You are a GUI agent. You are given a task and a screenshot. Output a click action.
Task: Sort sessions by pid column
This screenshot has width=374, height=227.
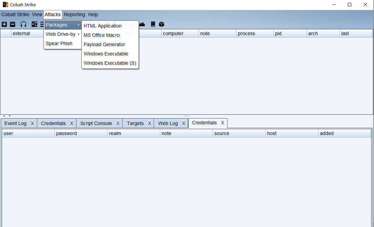coord(290,33)
